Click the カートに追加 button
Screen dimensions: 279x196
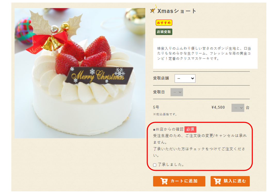[x=179, y=181]
